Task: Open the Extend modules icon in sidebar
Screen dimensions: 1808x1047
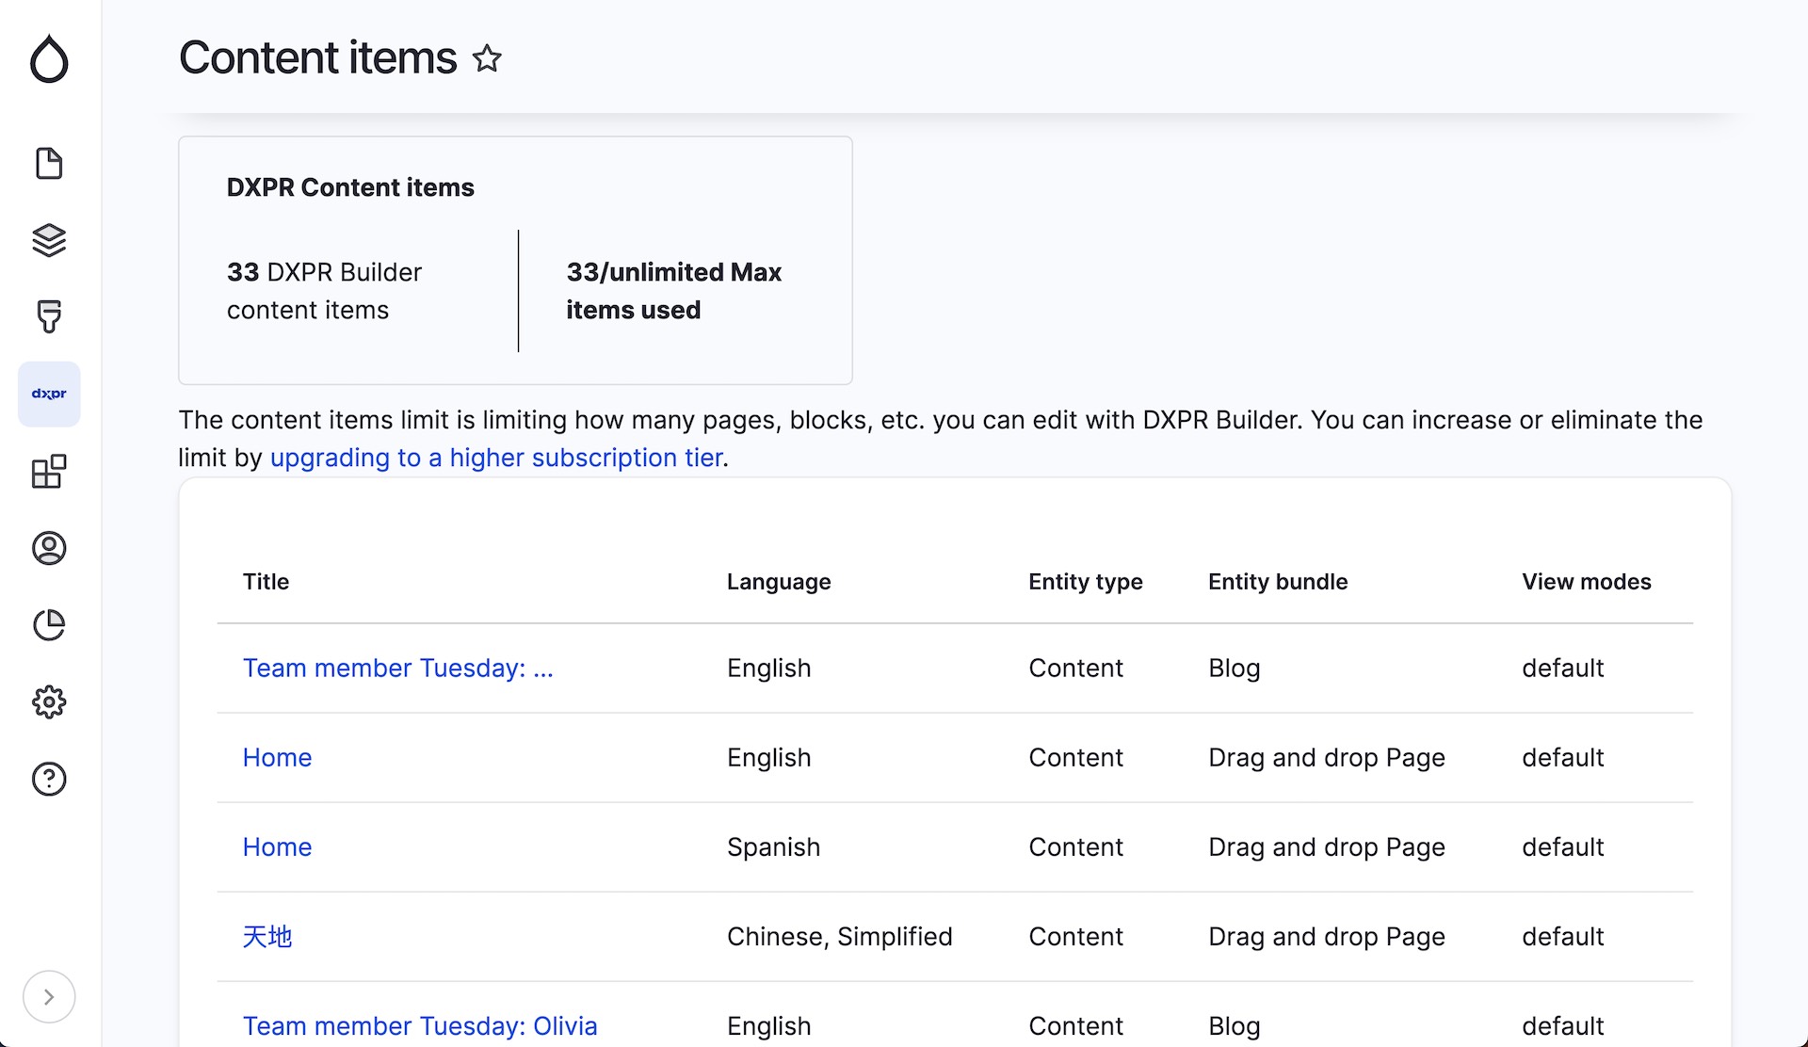Action: [49, 471]
